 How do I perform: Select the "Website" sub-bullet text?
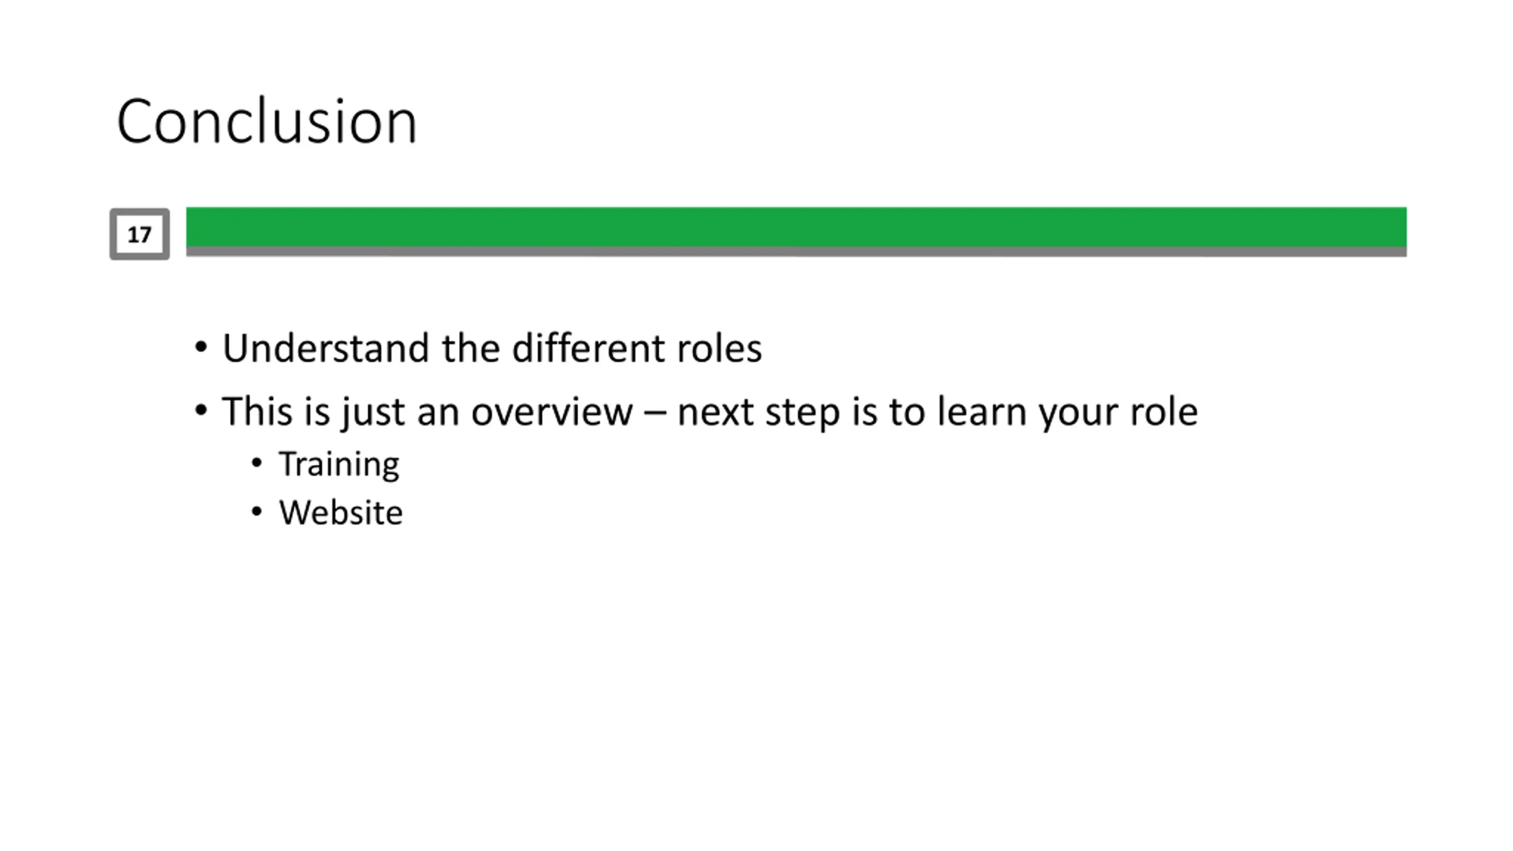pos(341,512)
